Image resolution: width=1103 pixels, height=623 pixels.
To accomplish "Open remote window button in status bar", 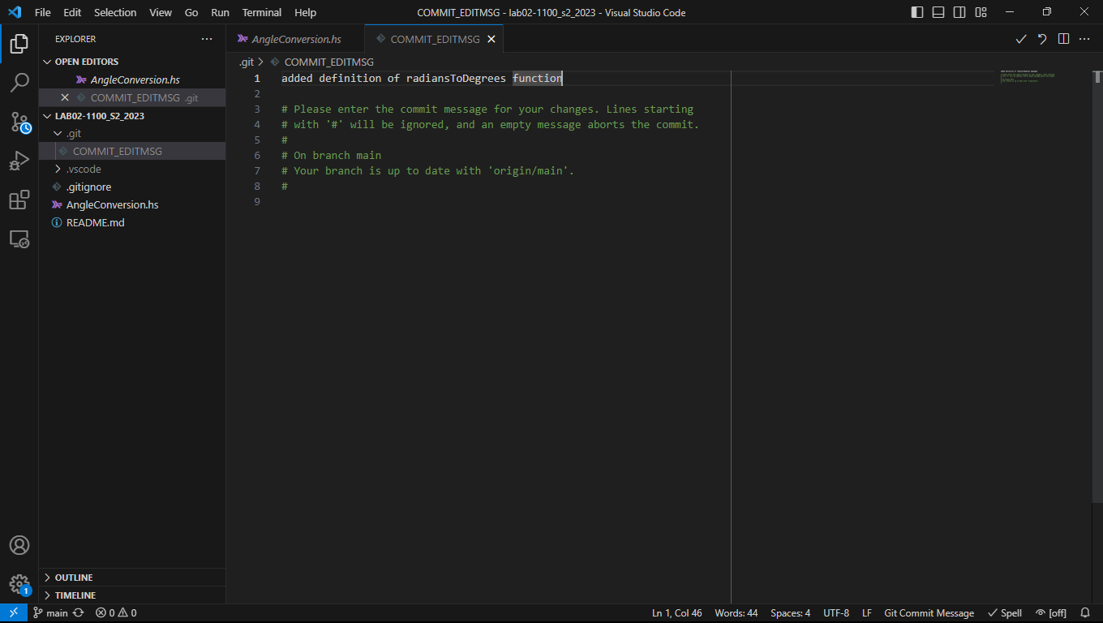I will click(14, 613).
